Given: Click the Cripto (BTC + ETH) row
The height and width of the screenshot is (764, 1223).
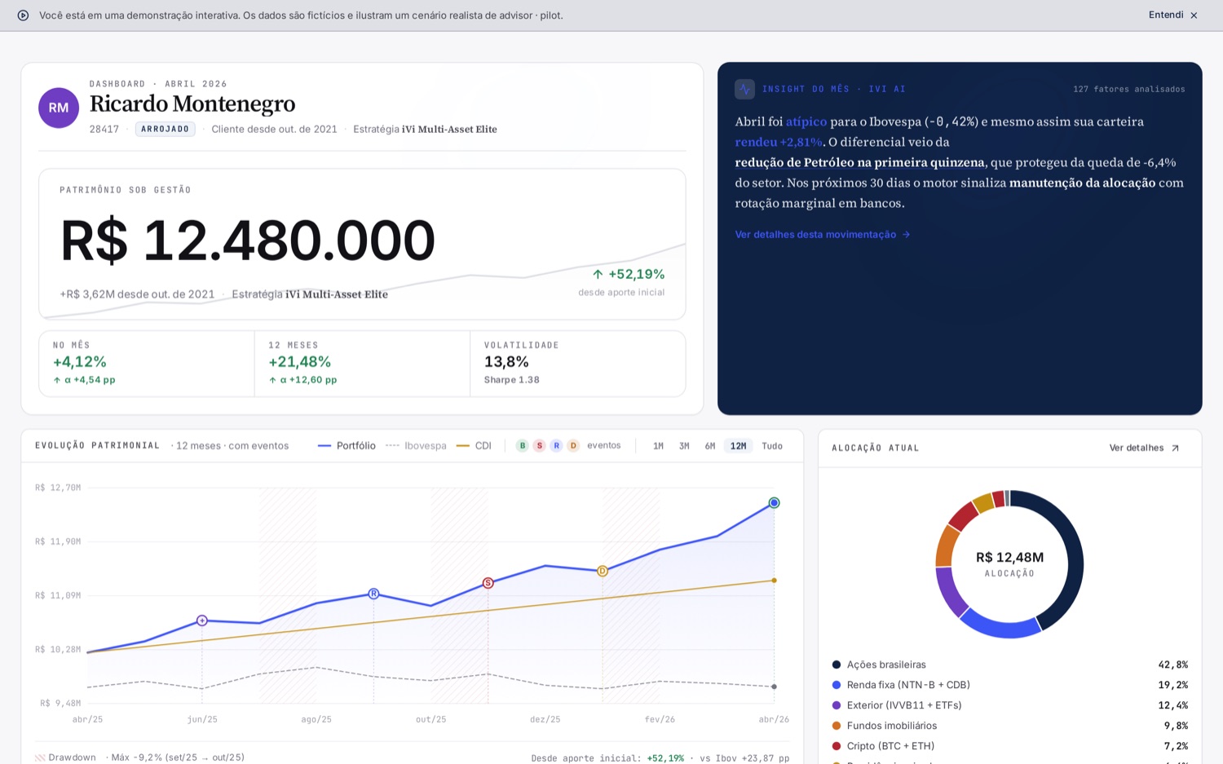Looking at the screenshot, I should (x=1009, y=746).
